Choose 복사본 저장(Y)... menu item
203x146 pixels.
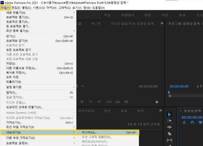click(x=38, y=73)
